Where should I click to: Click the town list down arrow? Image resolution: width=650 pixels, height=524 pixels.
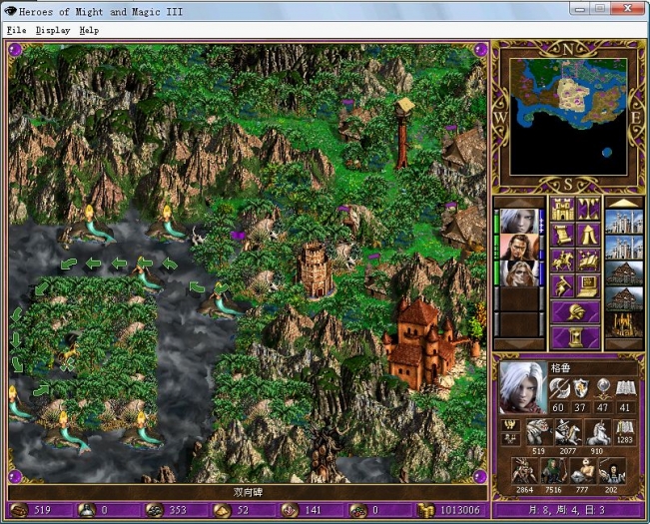coord(624,344)
